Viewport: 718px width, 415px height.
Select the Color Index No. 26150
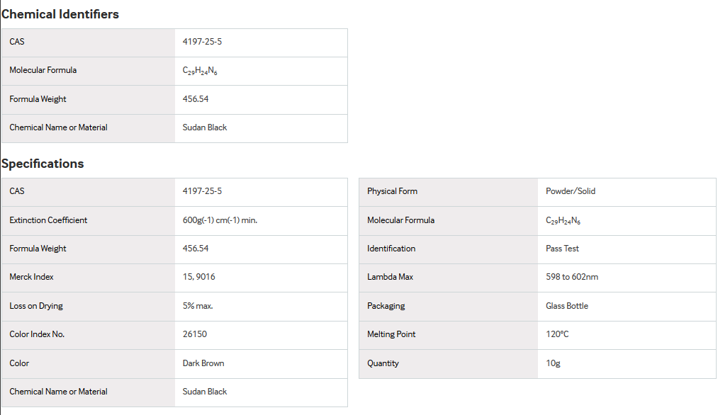(195, 334)
